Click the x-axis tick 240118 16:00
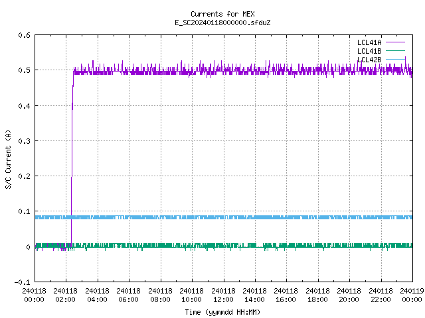 286,295
